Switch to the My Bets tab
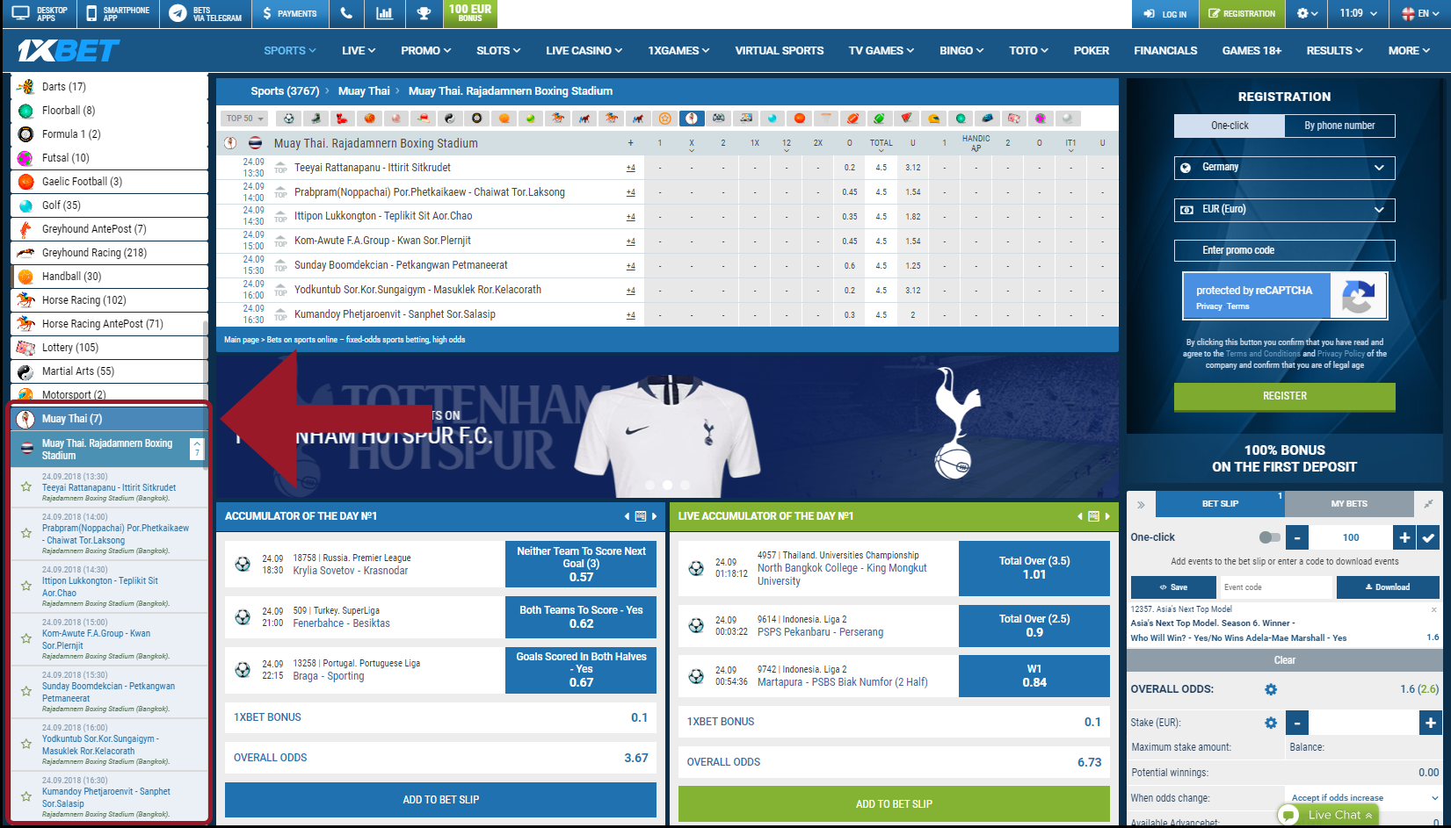 pyautogui.click(x=1348, y=504)
